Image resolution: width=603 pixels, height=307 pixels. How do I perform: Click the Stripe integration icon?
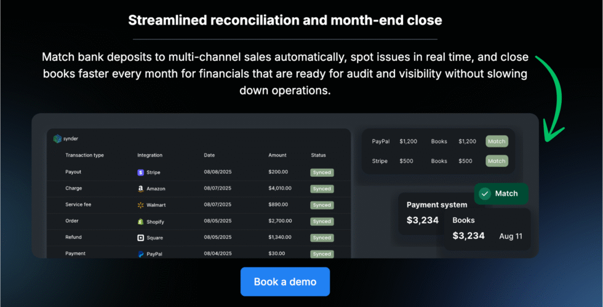tap(140, 173)
